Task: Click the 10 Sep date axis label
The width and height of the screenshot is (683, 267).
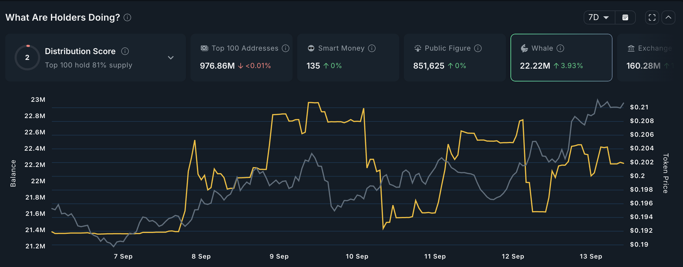Action: coord(357,257)
